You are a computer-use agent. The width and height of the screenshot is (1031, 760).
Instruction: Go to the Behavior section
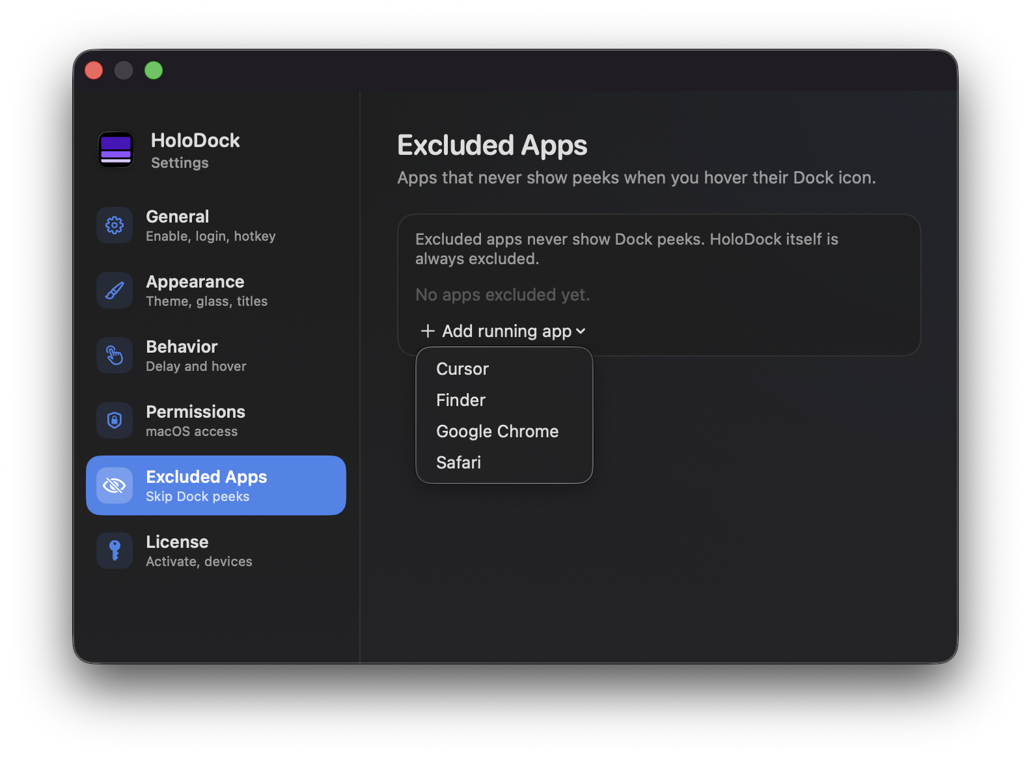tap(216, 355)
